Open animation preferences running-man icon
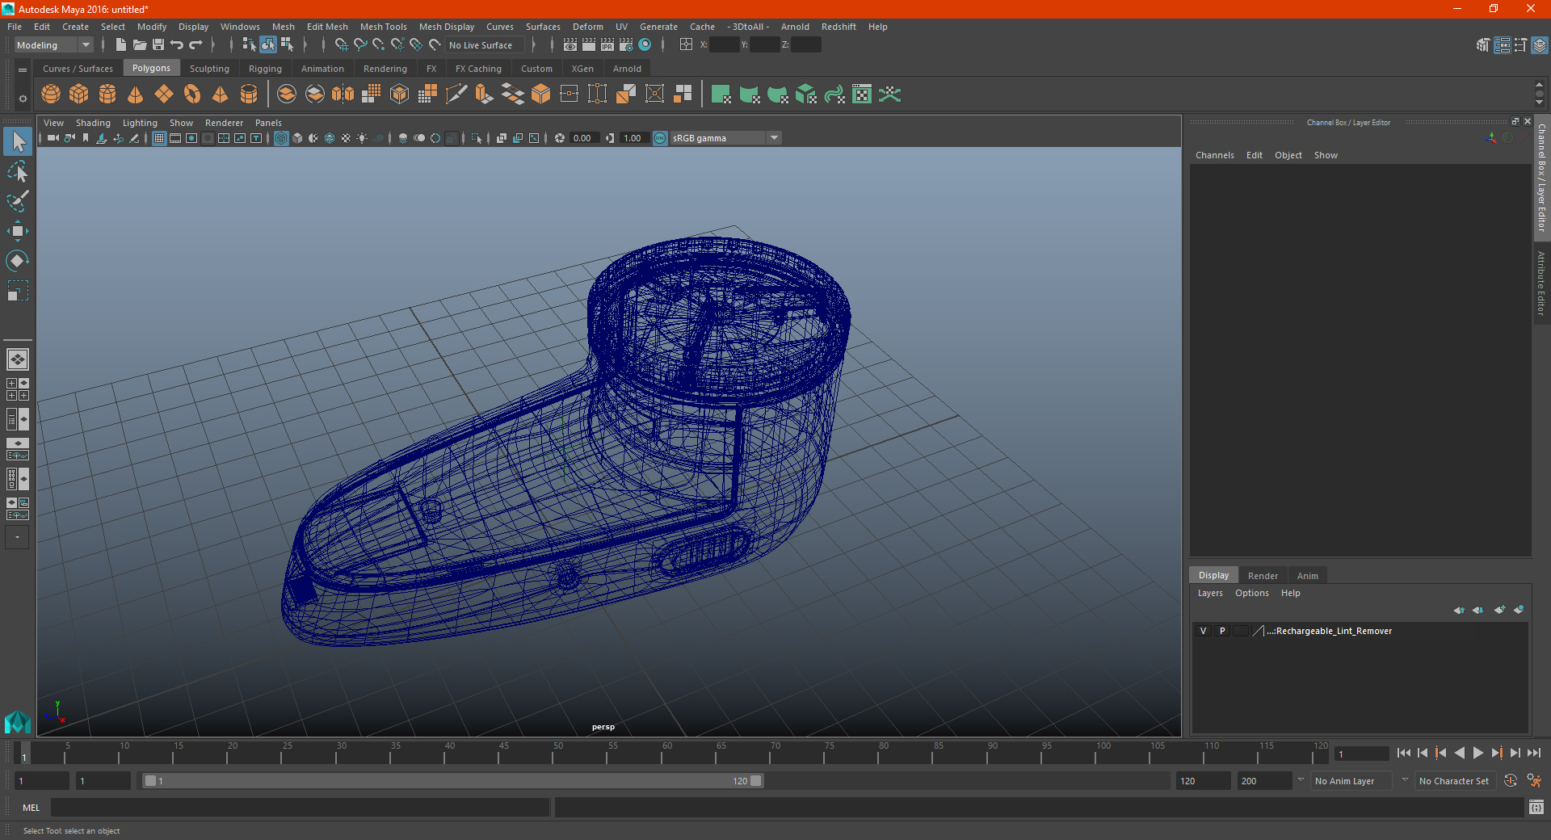The height and width of the screenshot is (840, 1551). 1534,781
